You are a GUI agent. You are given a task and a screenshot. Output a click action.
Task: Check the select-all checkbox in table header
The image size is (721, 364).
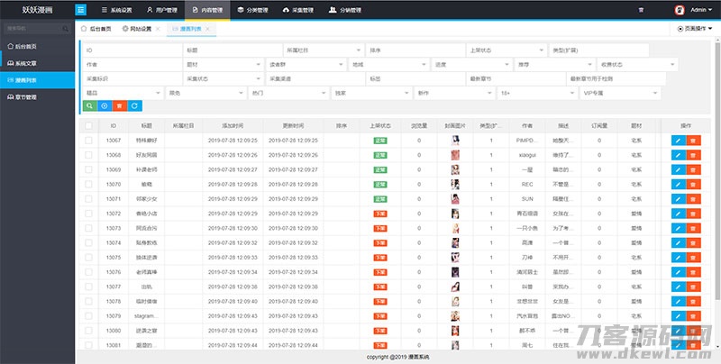(x=88, y=126)
